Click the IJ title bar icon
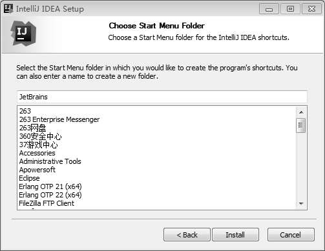Image resolution: width=325 pixels, height=251 pixels. 8,9
